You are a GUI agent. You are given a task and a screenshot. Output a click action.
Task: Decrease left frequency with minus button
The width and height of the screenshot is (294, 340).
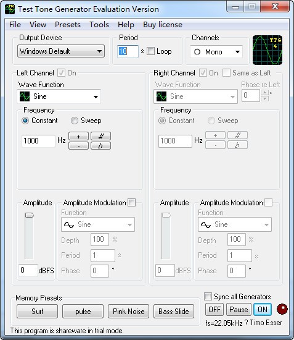click(78, 146)
